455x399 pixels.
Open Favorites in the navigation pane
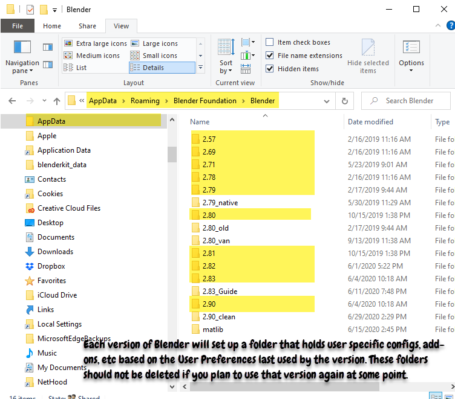(x=51, y=281)
